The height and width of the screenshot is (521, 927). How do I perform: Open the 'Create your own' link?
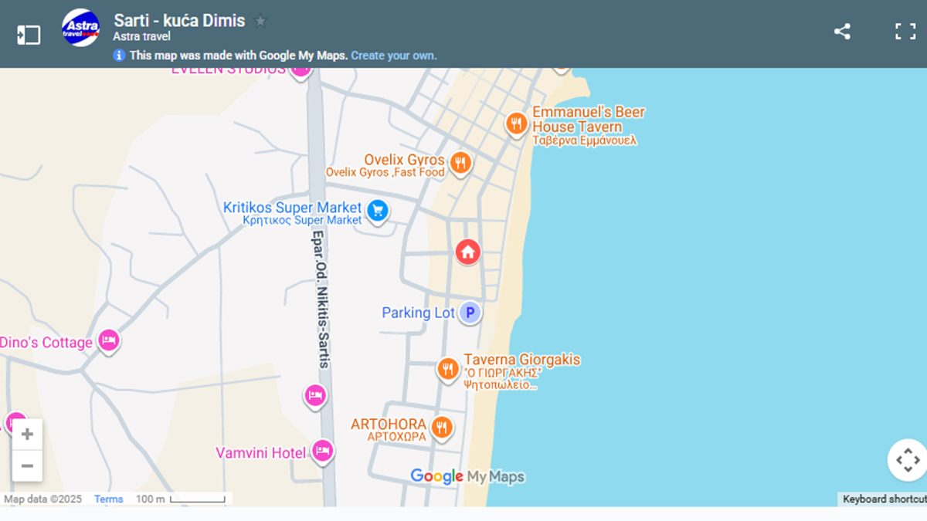[x=393, y=56]
